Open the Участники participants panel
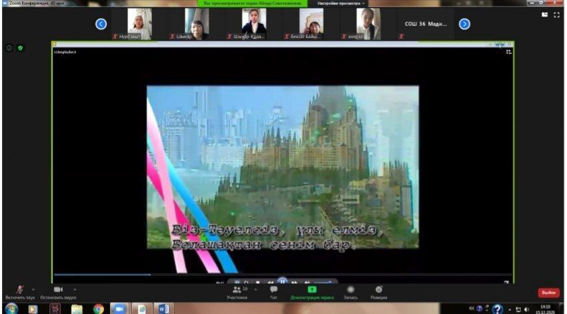The image size is (567, 314). click(237, 293)
